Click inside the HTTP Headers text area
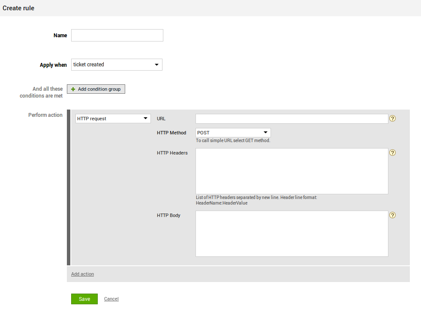Screen dimensions: 421x309 point(292,171)
